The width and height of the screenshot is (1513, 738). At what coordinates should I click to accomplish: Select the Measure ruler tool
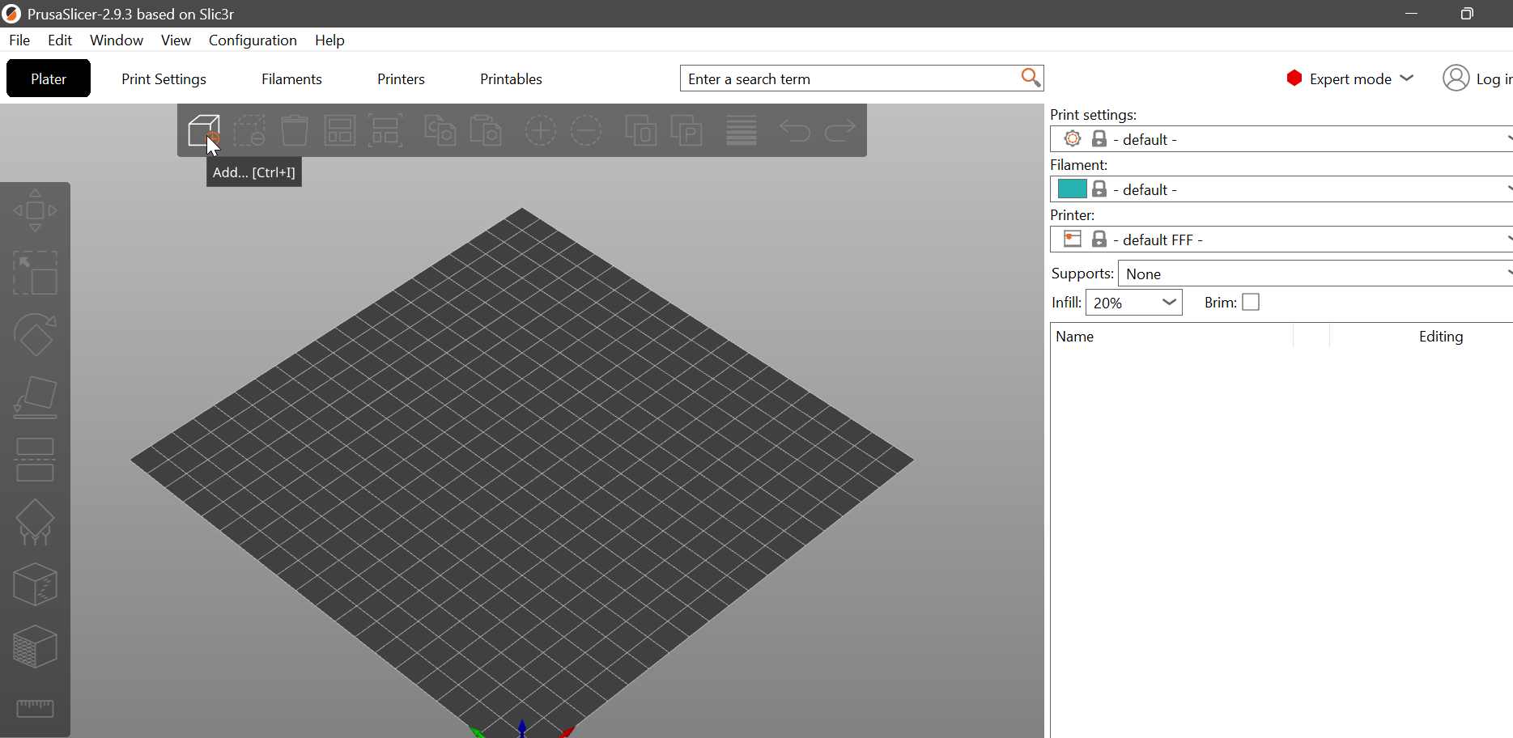(36, 709)
